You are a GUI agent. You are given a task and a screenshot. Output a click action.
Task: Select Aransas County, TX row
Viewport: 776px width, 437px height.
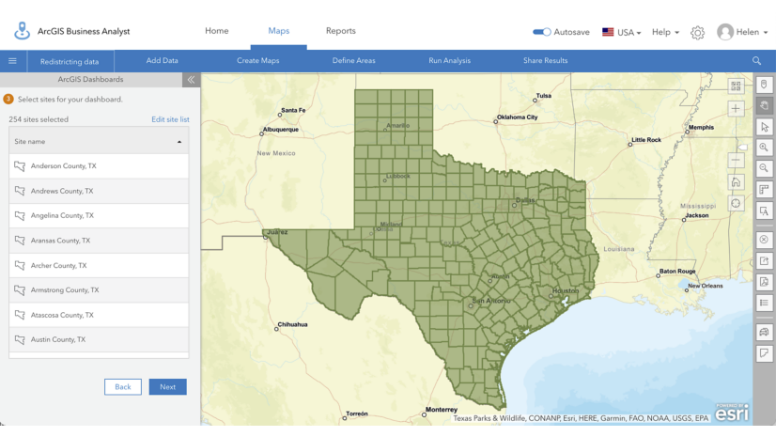(99, 241)
